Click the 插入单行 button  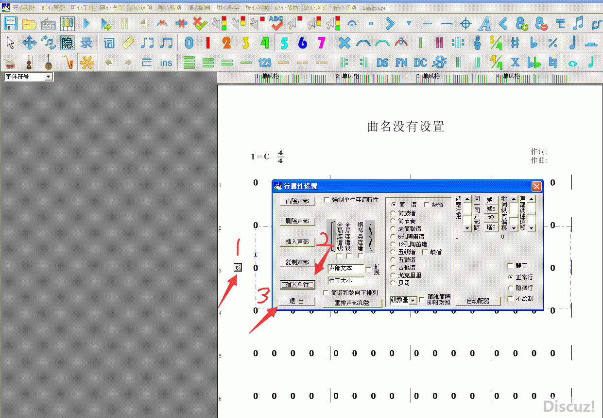297,285
